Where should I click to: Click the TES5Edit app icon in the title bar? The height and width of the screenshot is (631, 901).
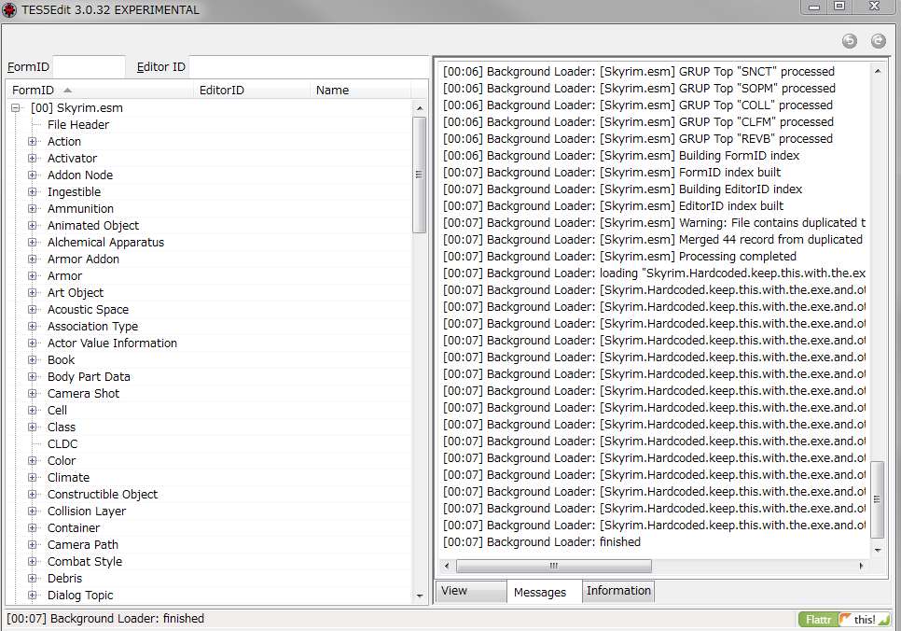point(9,9)
